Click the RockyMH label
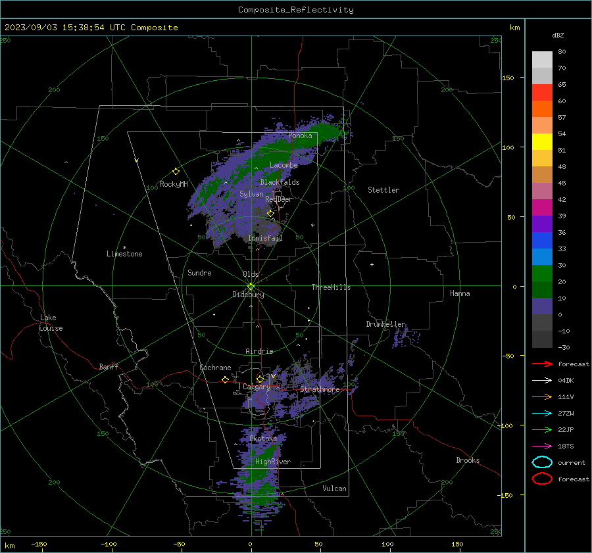 174,184
